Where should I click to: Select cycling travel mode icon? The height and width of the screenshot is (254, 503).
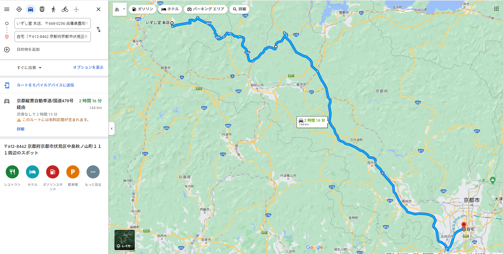point(65,9)
